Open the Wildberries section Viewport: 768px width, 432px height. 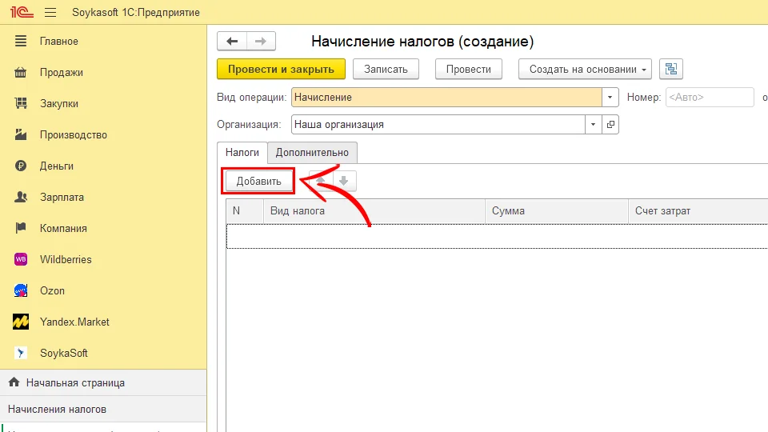66,259
